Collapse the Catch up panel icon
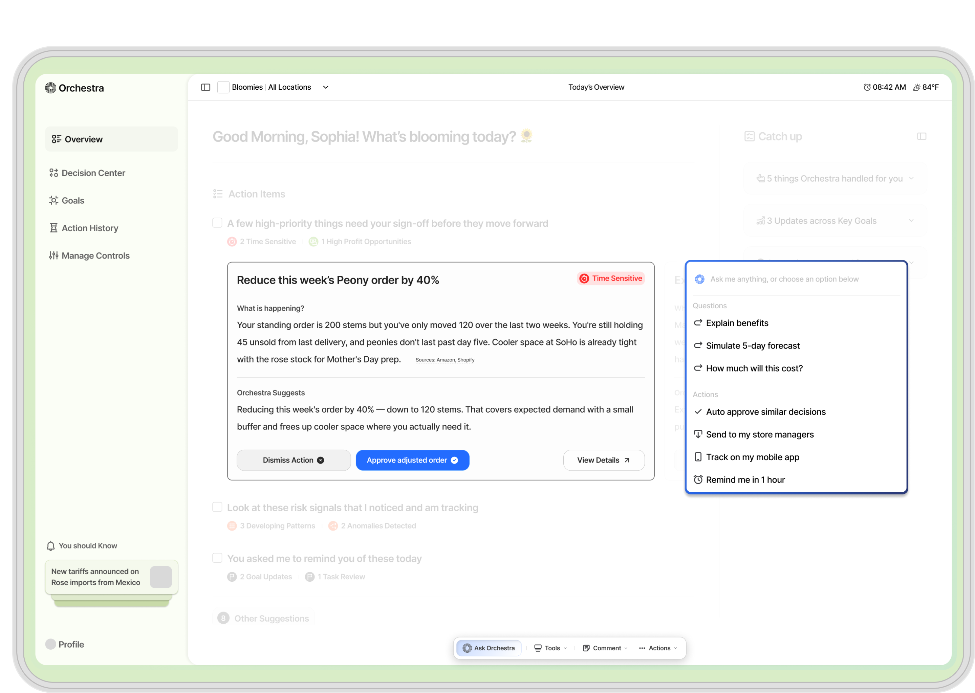The height and width of the screenshot is (693, 975). coord(921,136)
